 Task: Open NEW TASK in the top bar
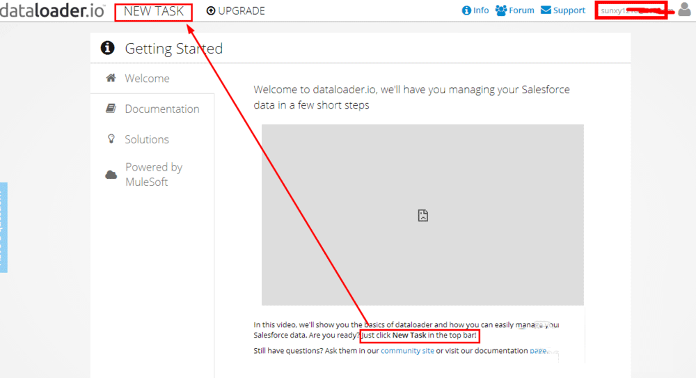[x=154, y=12]
